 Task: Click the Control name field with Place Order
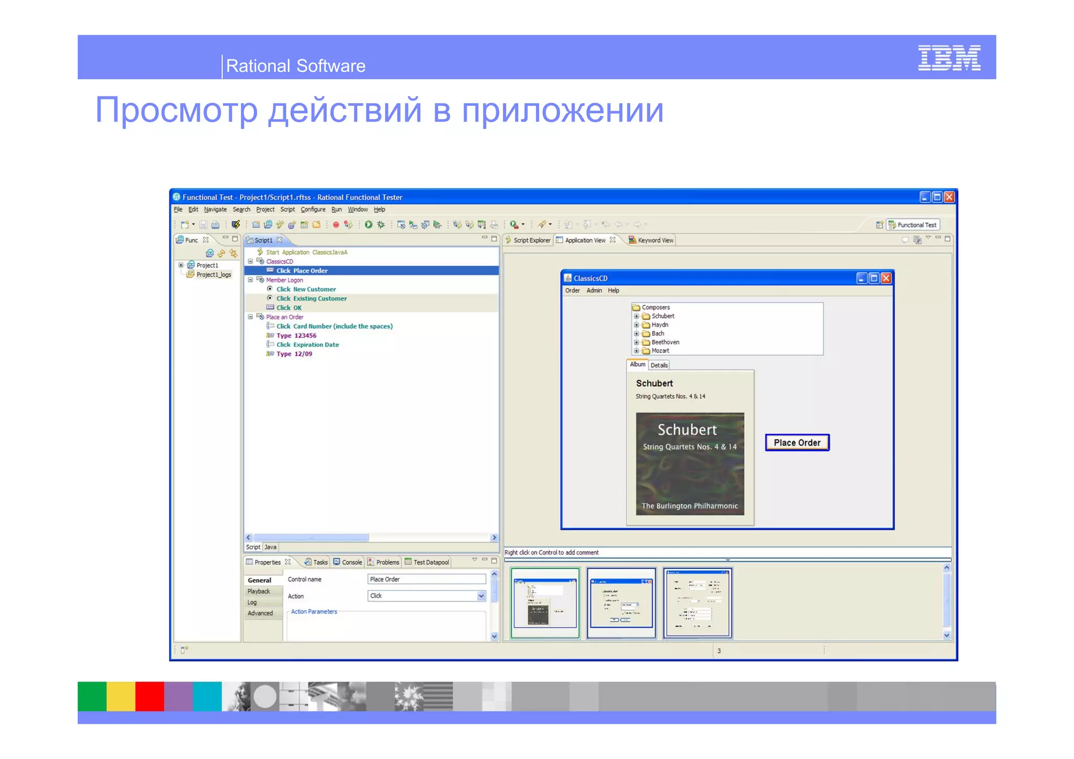427,579
